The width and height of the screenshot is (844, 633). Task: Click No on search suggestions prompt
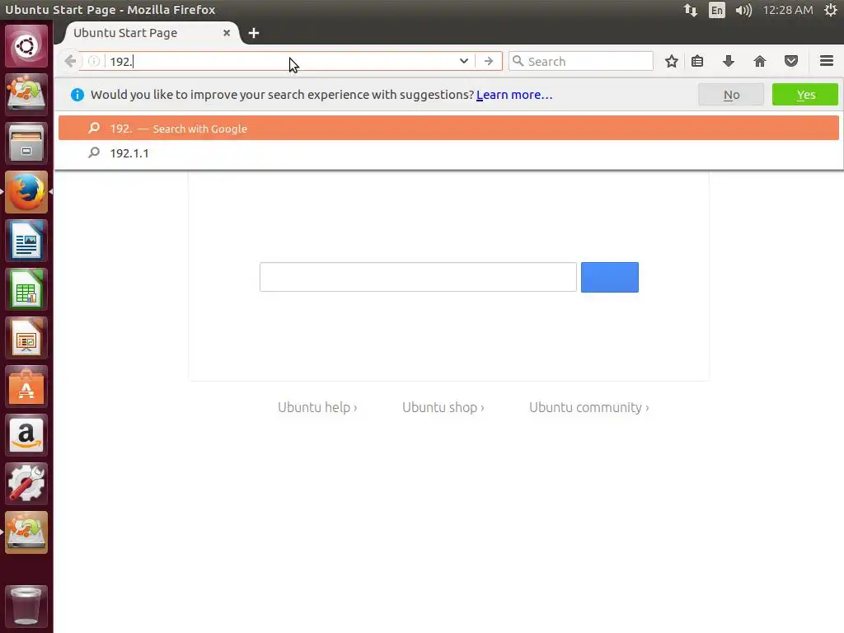(731, 95)
